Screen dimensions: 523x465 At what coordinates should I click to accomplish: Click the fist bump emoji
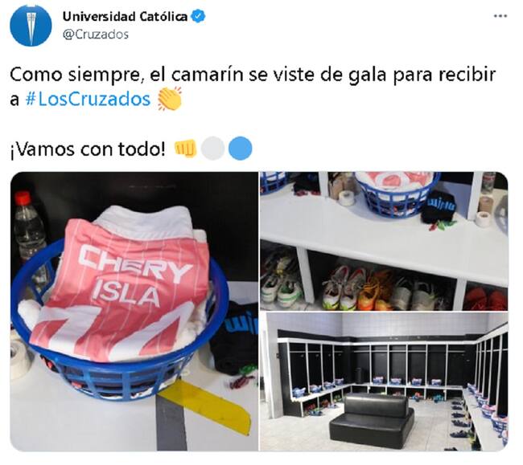[x=185, y=149]
